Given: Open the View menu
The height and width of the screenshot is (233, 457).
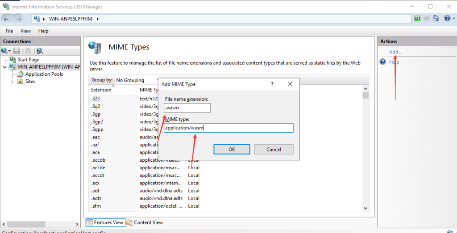Looking at the screenshot, I should [x=25, y=31].
